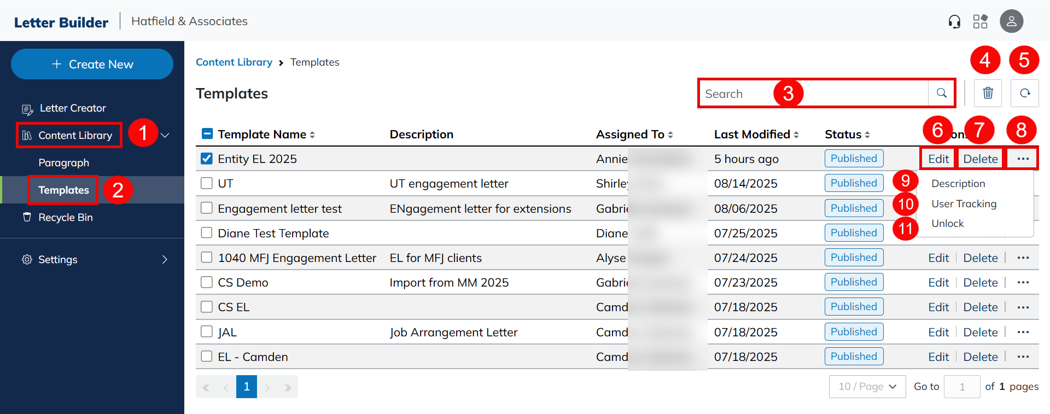Expand the Settings menu arrow
Screen dimensions: 1050x414
(x=165, y=259)
